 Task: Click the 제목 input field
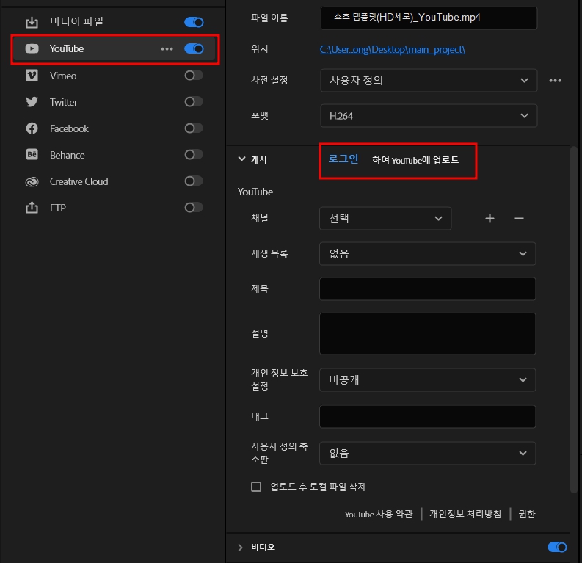[x=427, y=288]
